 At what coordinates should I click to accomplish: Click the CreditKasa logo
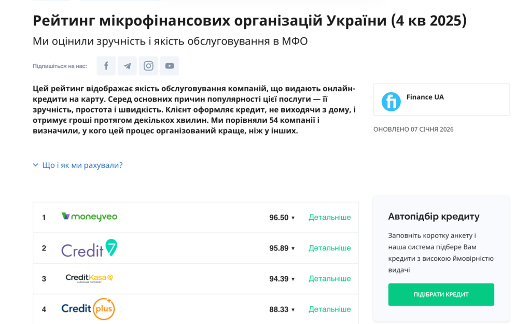coord(89,278)
